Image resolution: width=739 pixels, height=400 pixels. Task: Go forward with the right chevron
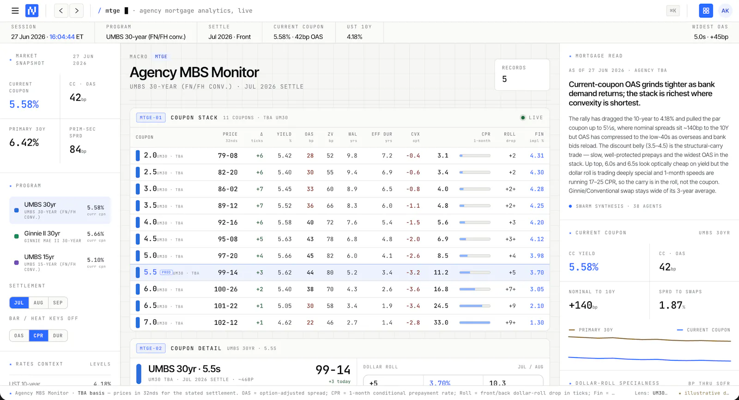[x=77, y=11]
